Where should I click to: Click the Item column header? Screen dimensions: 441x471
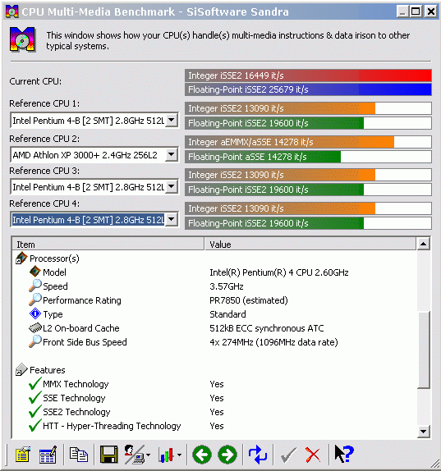(108, 245)
